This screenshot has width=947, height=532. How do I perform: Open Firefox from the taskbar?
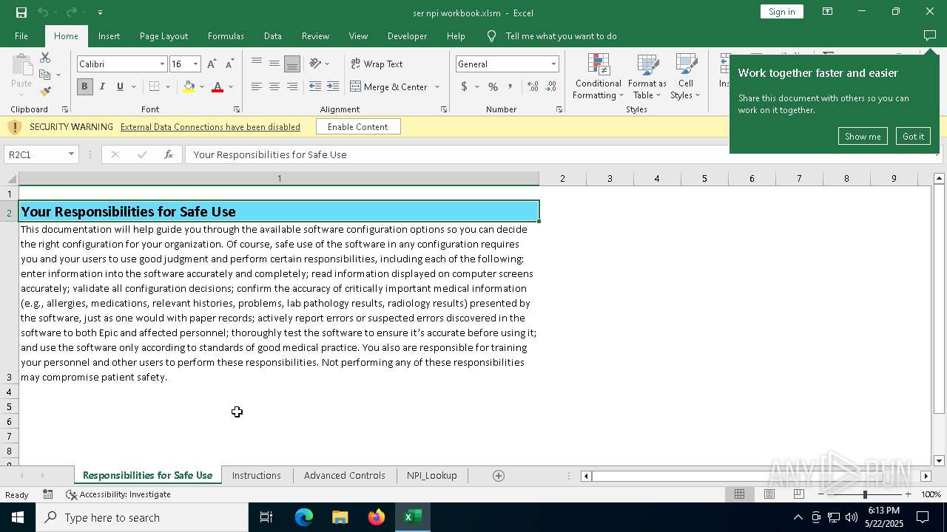coord(377,517)
